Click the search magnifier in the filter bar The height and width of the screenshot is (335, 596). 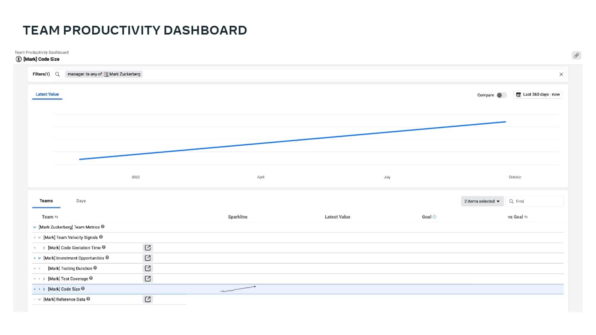[x=58, y=74]
